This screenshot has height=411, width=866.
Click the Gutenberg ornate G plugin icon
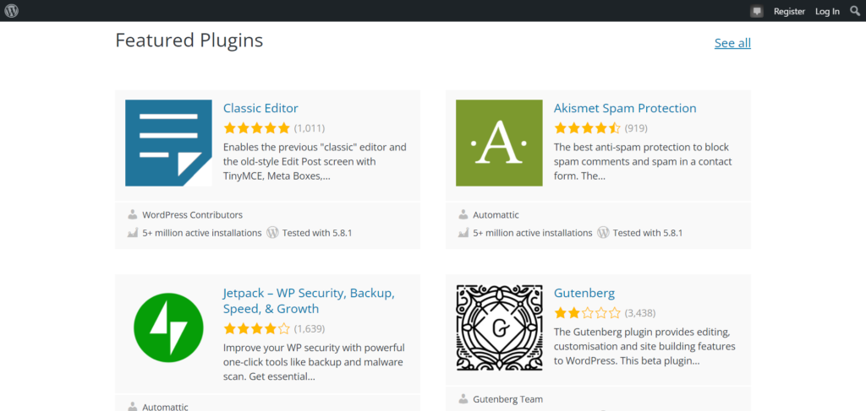(499, 327)
